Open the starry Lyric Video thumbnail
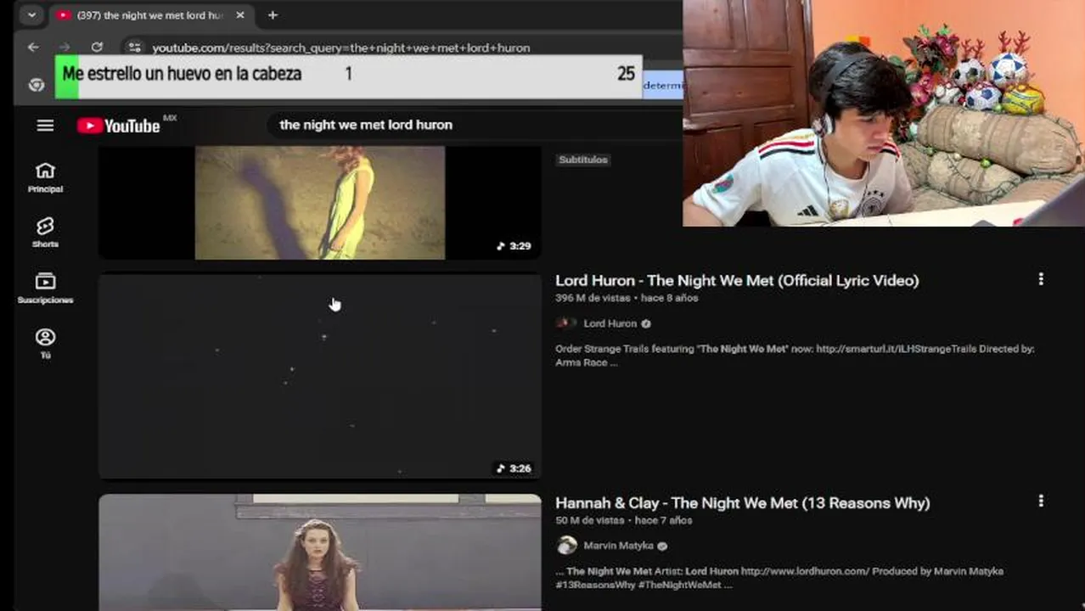The width and height of the screenshot is (1085, 611). (x=320, y=376)
